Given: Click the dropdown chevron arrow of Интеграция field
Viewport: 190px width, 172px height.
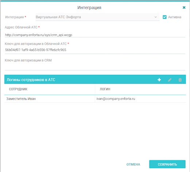Looking at the screenshot, I should (155, 17).
